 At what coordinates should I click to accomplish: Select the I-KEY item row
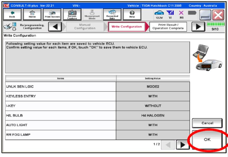pos(97,106)
